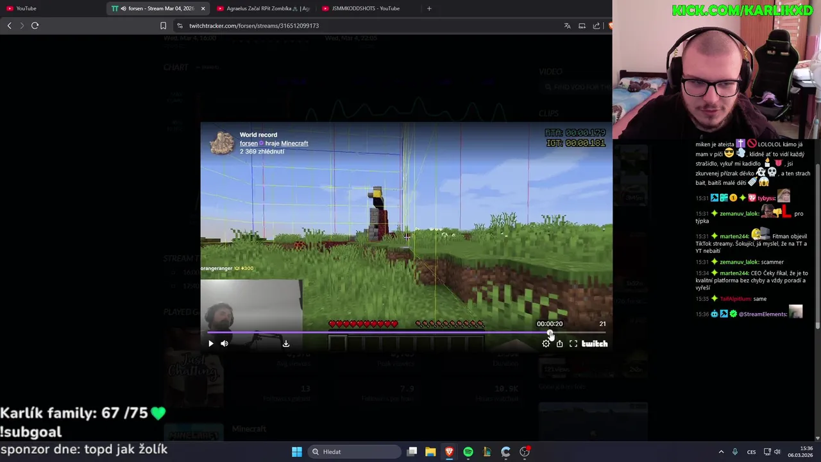Translate this page icon

567,26
